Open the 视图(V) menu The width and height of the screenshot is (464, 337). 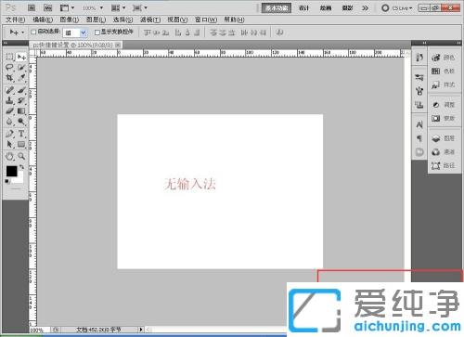(177, 19)
